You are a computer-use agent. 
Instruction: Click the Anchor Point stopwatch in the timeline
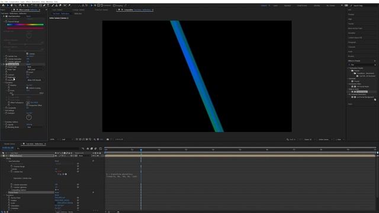(9, 198)
